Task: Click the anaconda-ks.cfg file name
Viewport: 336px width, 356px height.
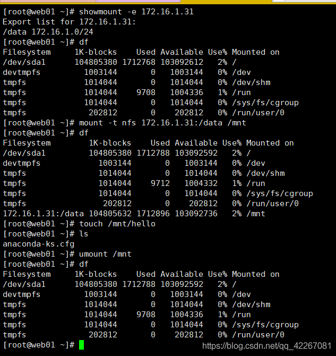Action: click(x=38, y=244)
